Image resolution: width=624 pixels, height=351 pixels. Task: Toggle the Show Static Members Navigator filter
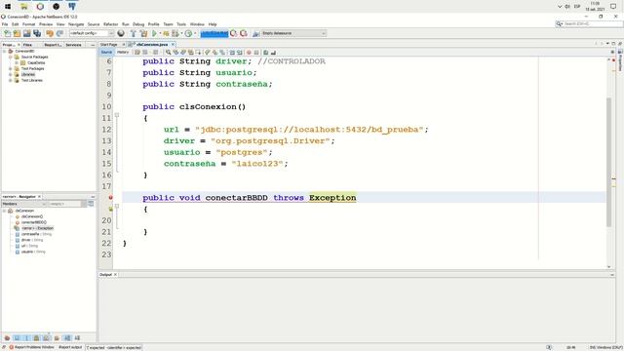coord(27,338)
